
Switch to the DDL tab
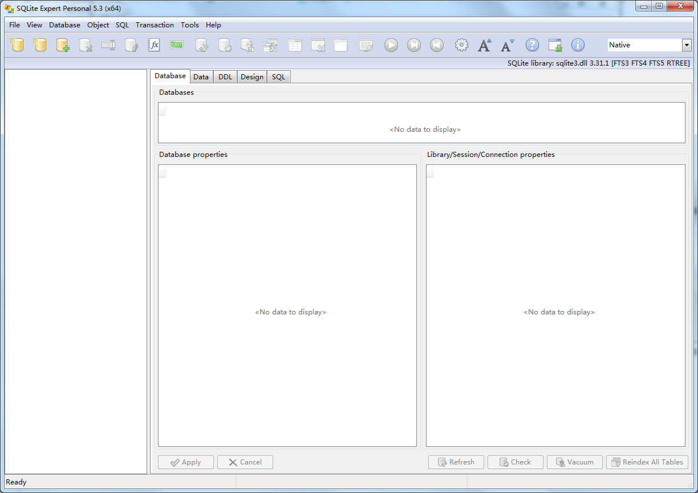225,76
